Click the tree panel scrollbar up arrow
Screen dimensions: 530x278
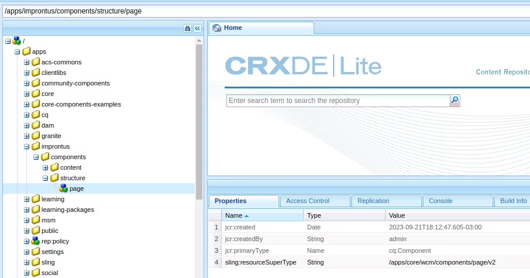(x=199, y=40)
